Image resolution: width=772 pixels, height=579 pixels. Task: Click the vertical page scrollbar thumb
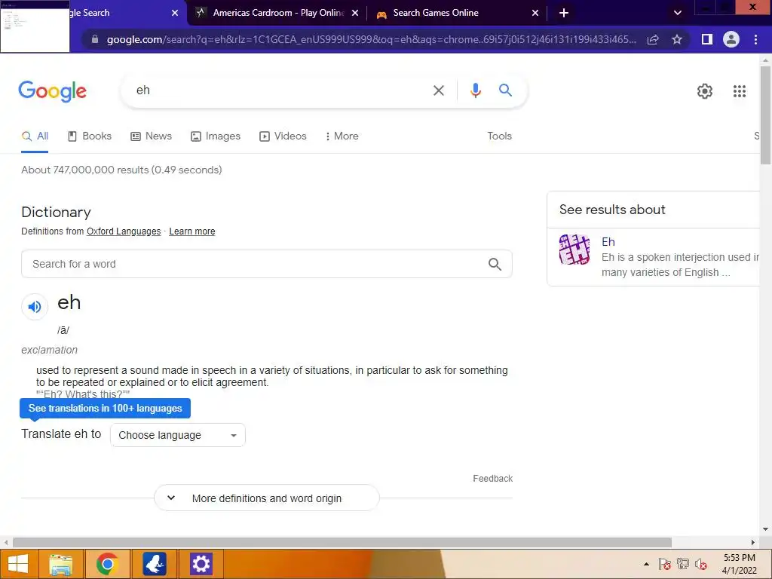click(x=765, y=115)
